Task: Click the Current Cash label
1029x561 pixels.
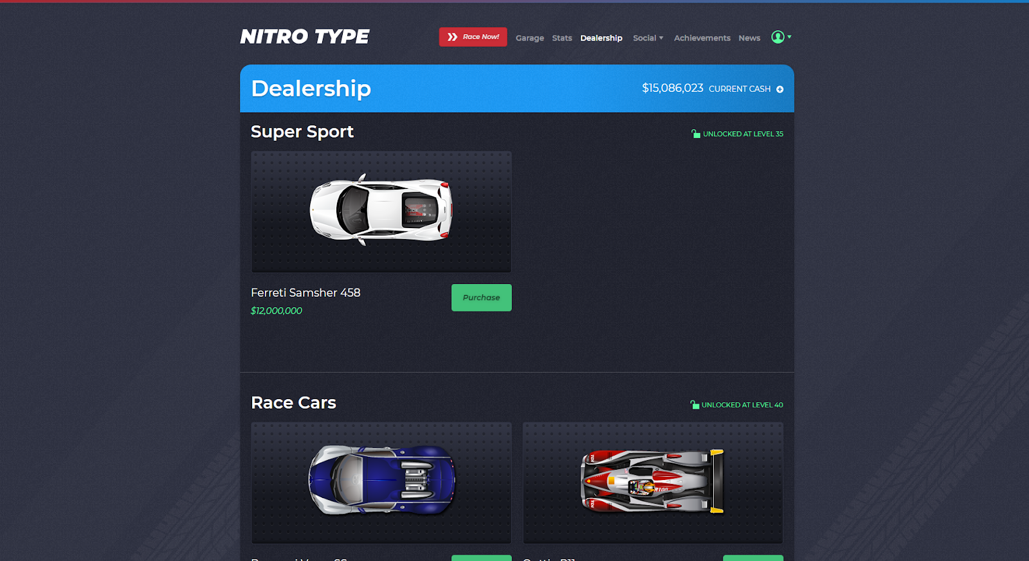Action: (740, 89)
